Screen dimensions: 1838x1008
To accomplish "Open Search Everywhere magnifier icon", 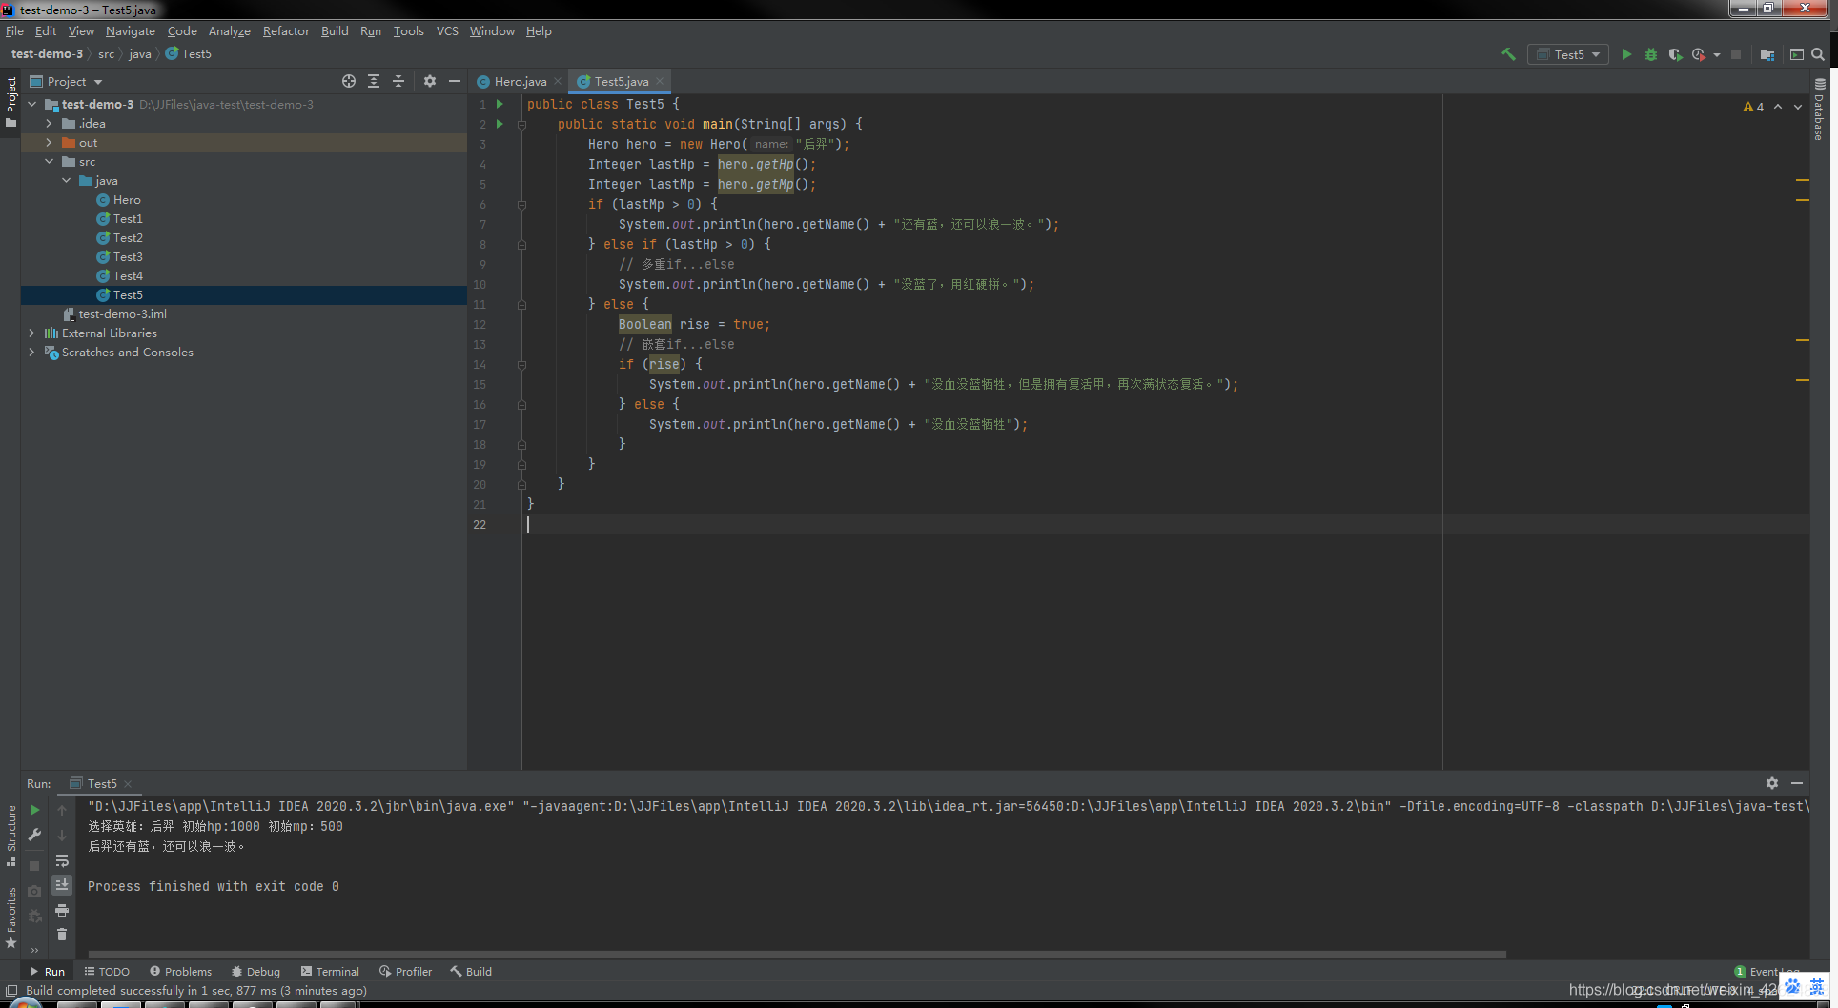I will [1818, 54].
